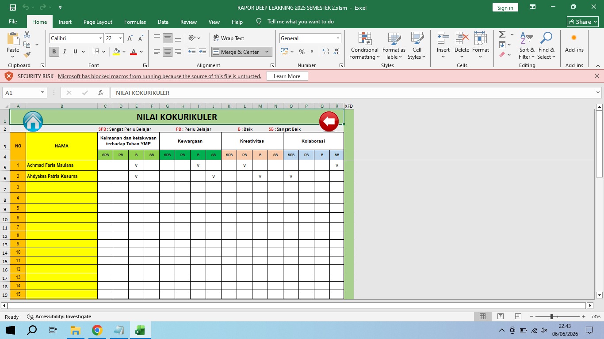
Task: Click the red back arrow on the sheet
Action: coord(329,121)
